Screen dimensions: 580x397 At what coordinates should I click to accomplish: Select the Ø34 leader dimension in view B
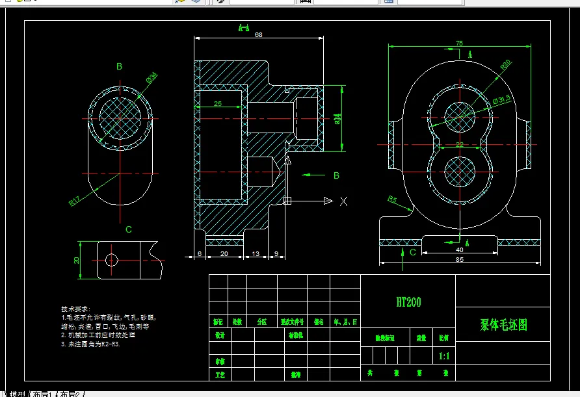pos(152,77)
